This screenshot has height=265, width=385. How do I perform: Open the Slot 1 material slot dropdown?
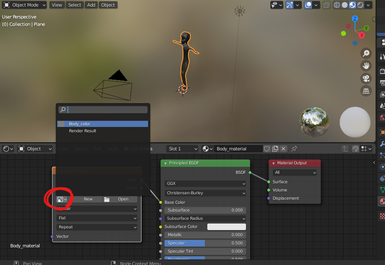click(183, 149)
